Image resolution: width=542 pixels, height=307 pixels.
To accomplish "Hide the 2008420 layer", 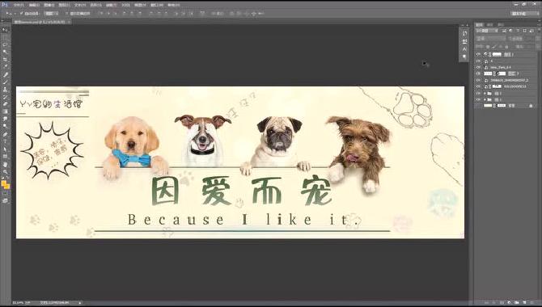I will (x=478, y=80).
